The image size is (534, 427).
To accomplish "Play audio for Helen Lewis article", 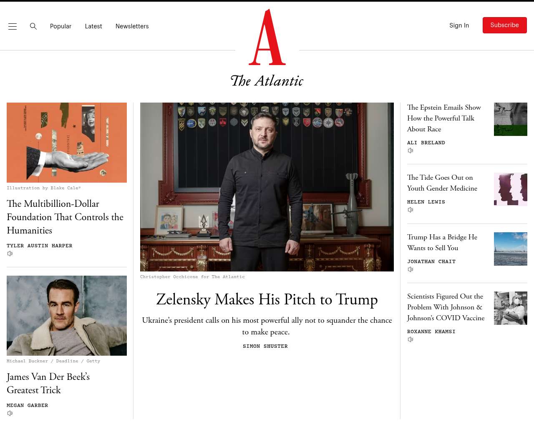I will (411, 210).
